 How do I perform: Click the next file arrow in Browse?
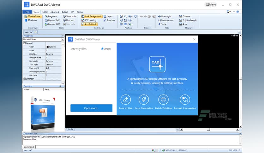coord(145,16)
